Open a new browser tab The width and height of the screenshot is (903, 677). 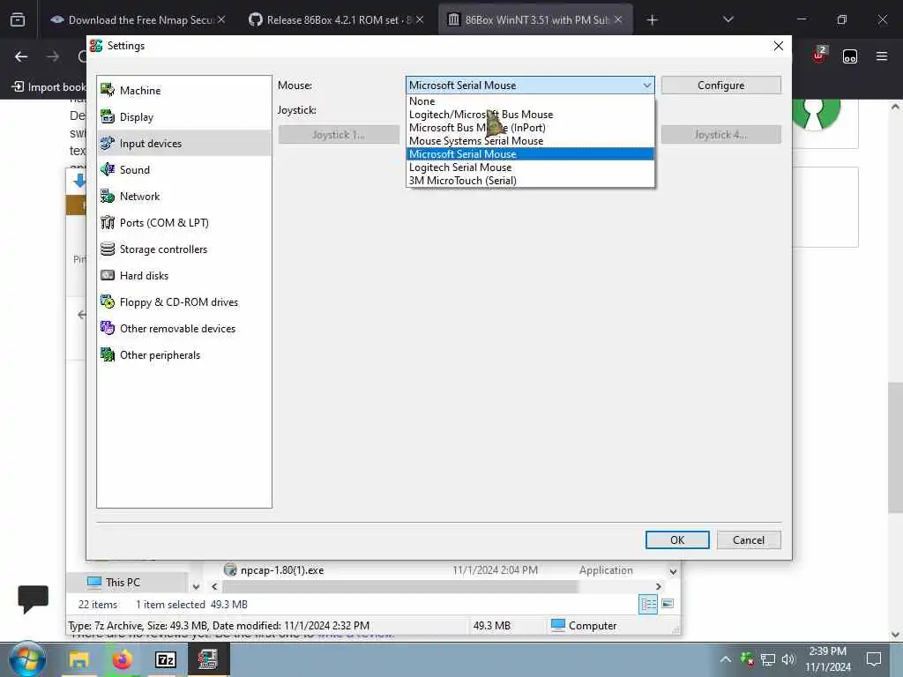[652, 20]
